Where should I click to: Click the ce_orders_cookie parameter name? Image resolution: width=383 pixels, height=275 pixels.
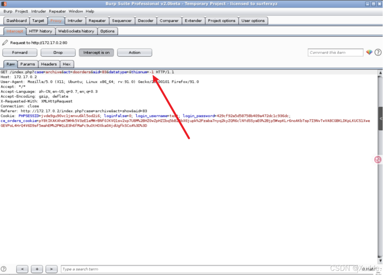19,121
